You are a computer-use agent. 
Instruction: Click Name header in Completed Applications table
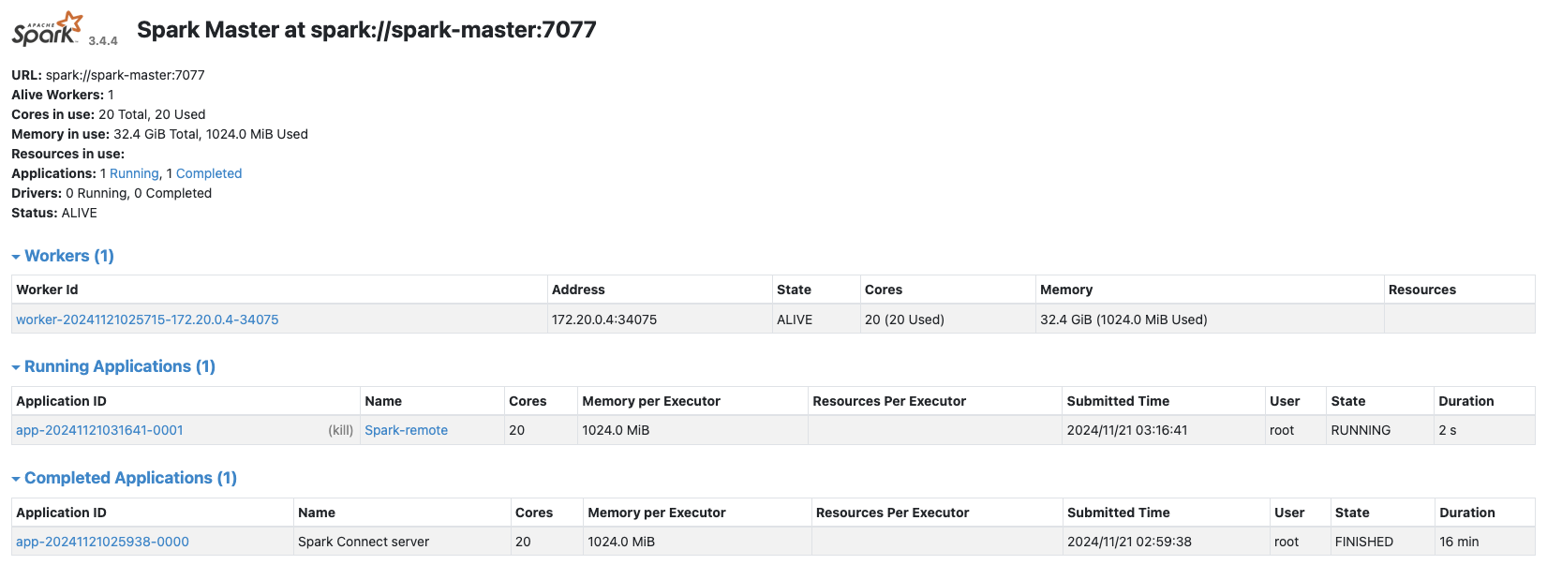[317, 513]
